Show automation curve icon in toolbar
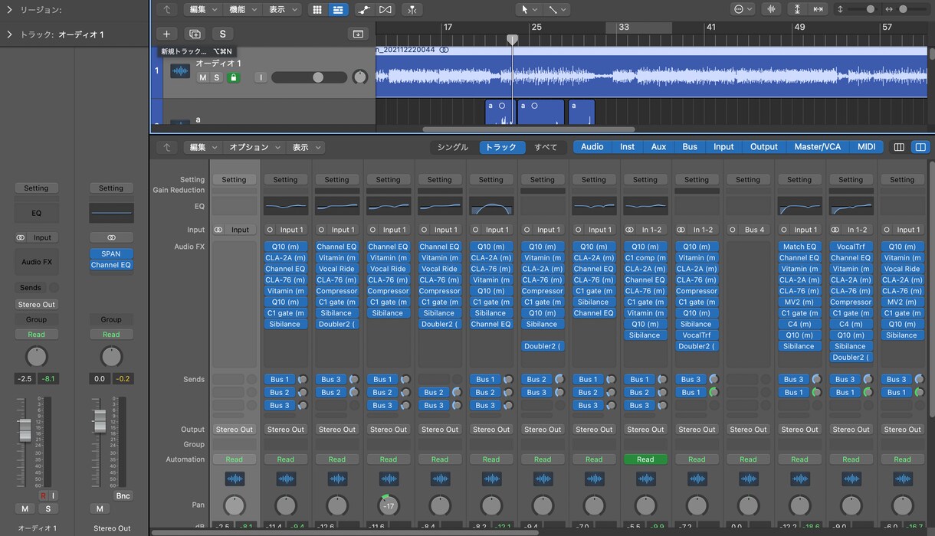 (x=364, y=9)
